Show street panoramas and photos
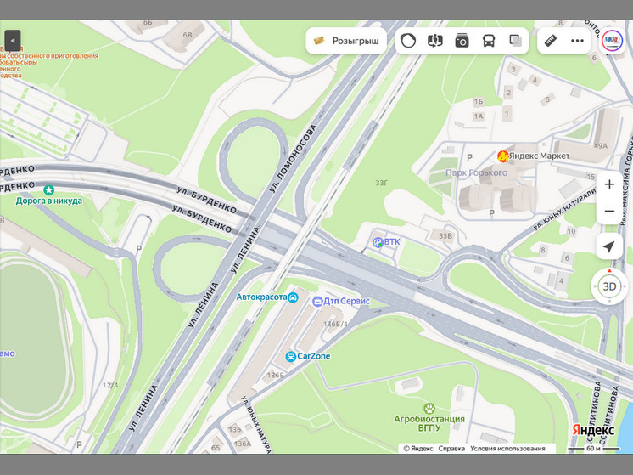This screenshot has height=475, width=633. 462,41
